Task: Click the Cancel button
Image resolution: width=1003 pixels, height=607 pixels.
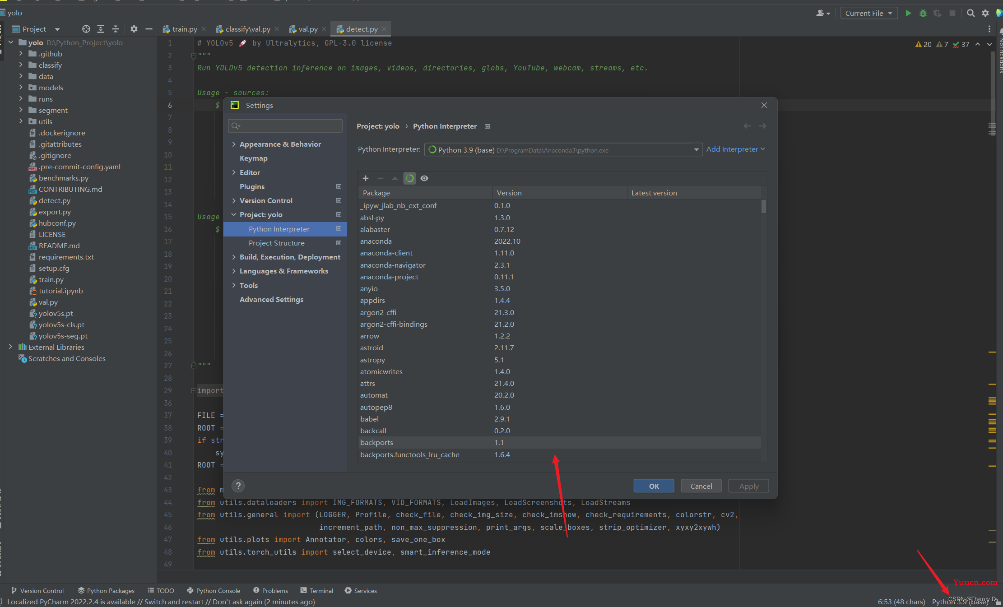Action: [701, 486]
